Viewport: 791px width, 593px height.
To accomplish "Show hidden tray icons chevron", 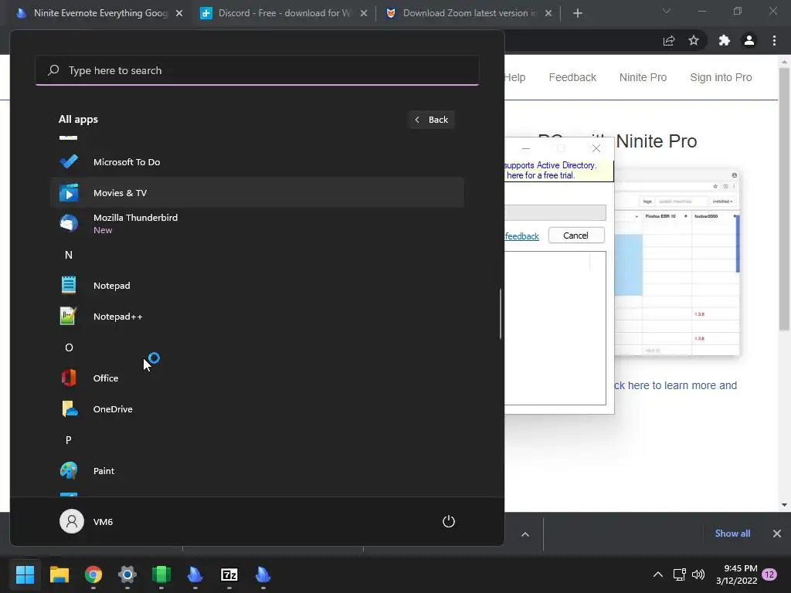I will click(x=658, y=574).
